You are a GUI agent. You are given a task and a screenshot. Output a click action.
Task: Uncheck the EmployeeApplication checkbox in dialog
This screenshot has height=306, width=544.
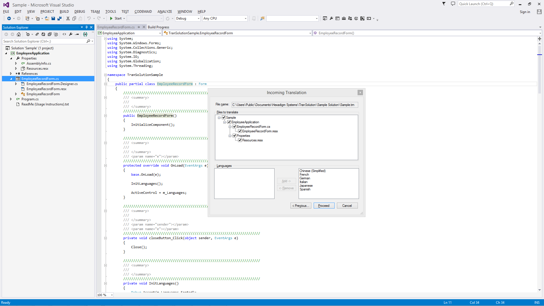[229, 122]
